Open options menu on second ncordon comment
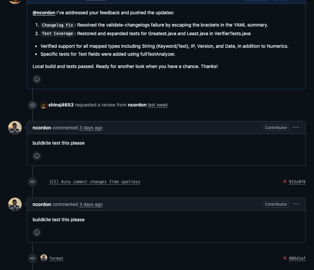This screenshot has width=314, height=270. 296,204
